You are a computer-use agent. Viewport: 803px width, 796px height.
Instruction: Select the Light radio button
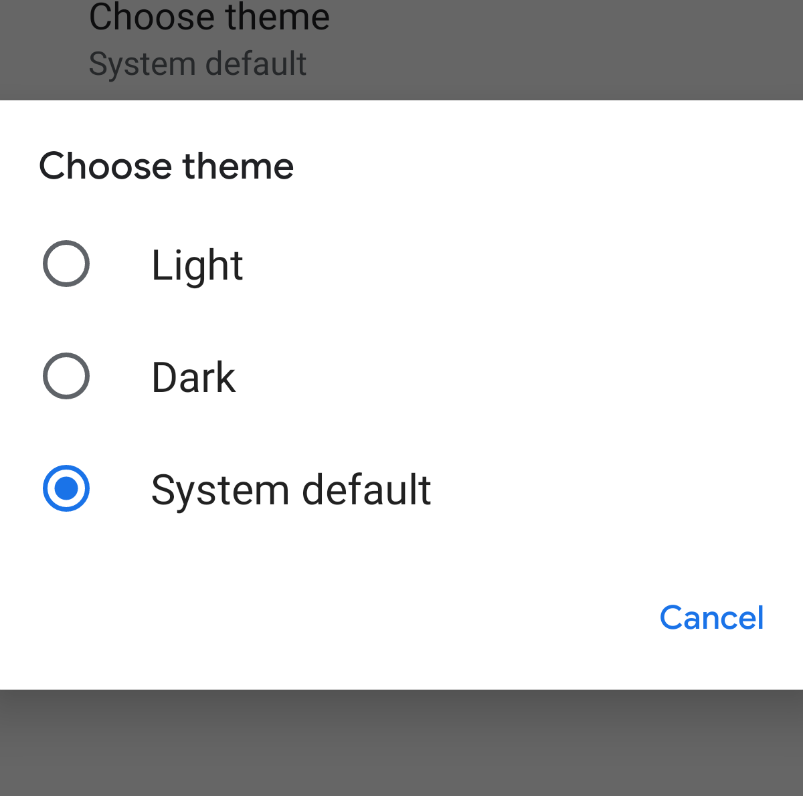[x=66, y=264]
